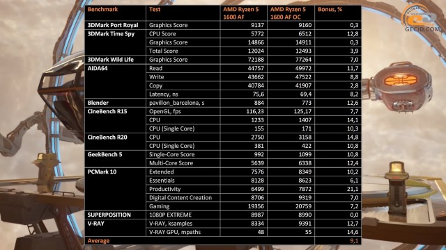Viewport: 446px width, 250px height.
Task: Select the GeekBench 5 label
Action: (x=105, y=154)
